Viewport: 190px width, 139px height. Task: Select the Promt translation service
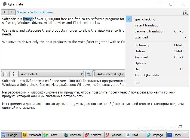tap(53, 135)
